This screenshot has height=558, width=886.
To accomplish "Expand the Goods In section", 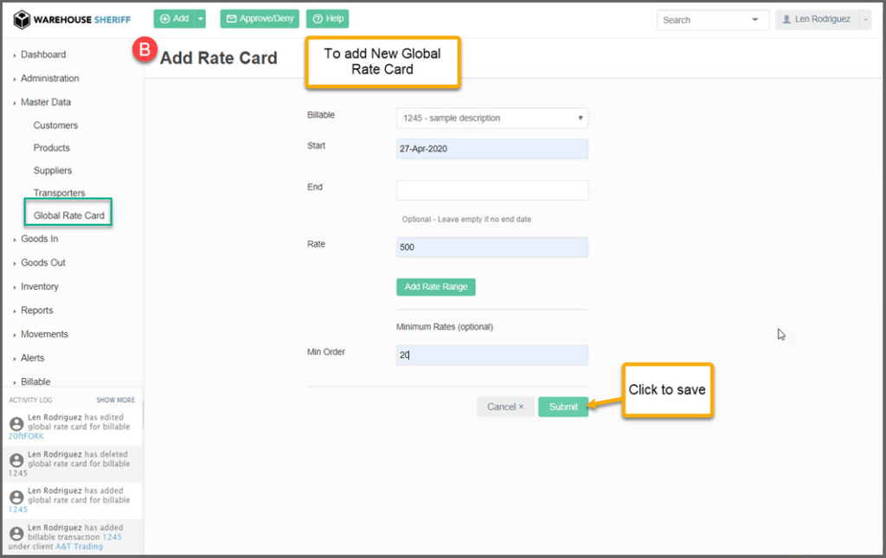I will tap(40, 239).
